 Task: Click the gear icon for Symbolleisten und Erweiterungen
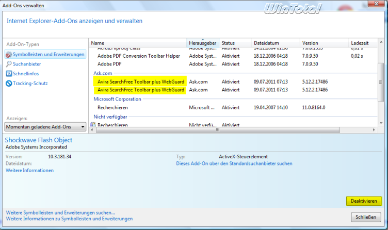[x=9, y=55]
